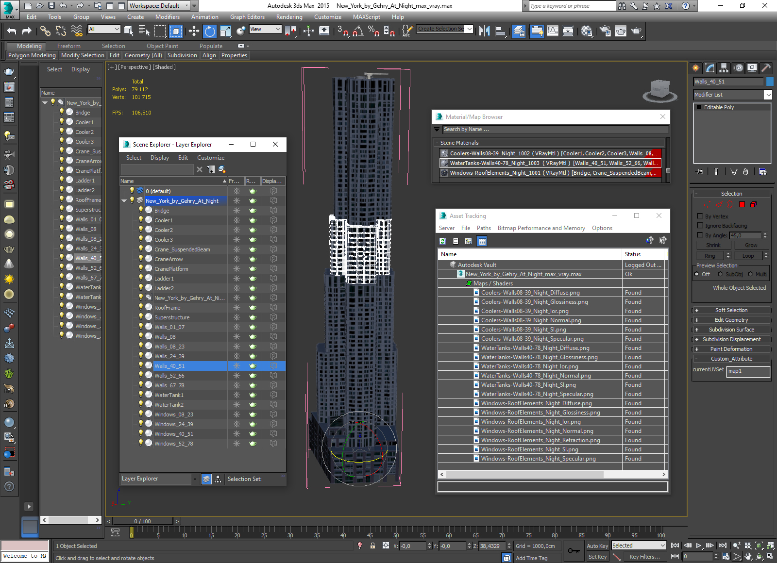Click the Render Production teapot icon
Image resolution: width=777 pixels, height=563 pixels.
(x=636, y=31)
